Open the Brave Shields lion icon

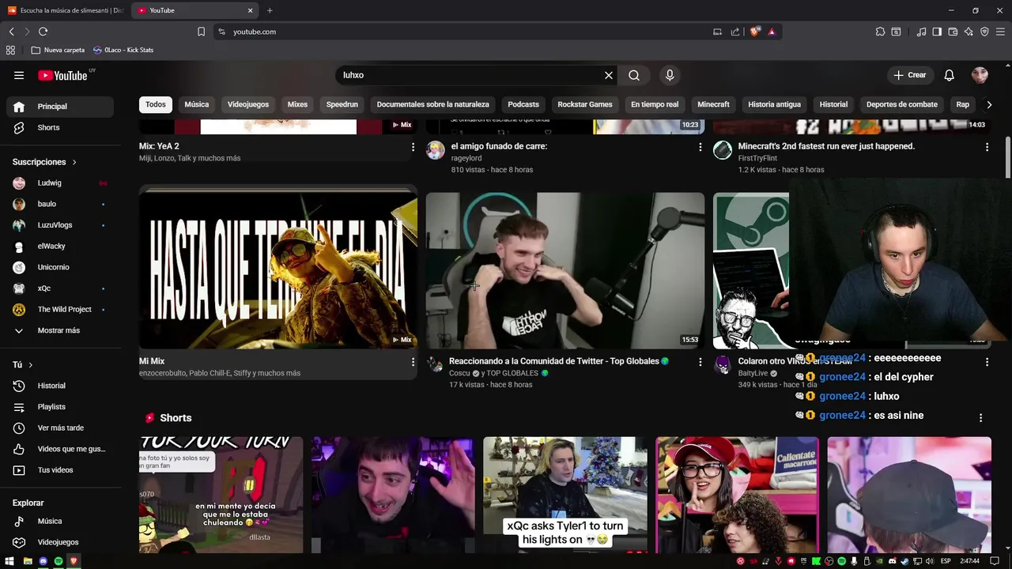point(755,32)
